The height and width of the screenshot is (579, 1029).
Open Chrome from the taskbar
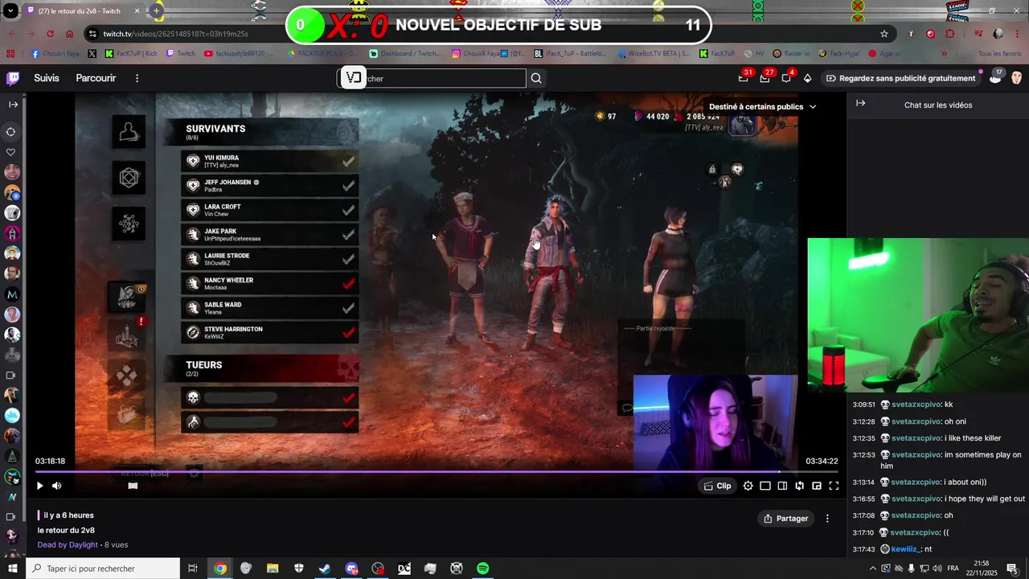tap(220, 569)
